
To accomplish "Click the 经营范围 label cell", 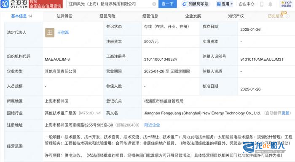I will tap(24, 146).
